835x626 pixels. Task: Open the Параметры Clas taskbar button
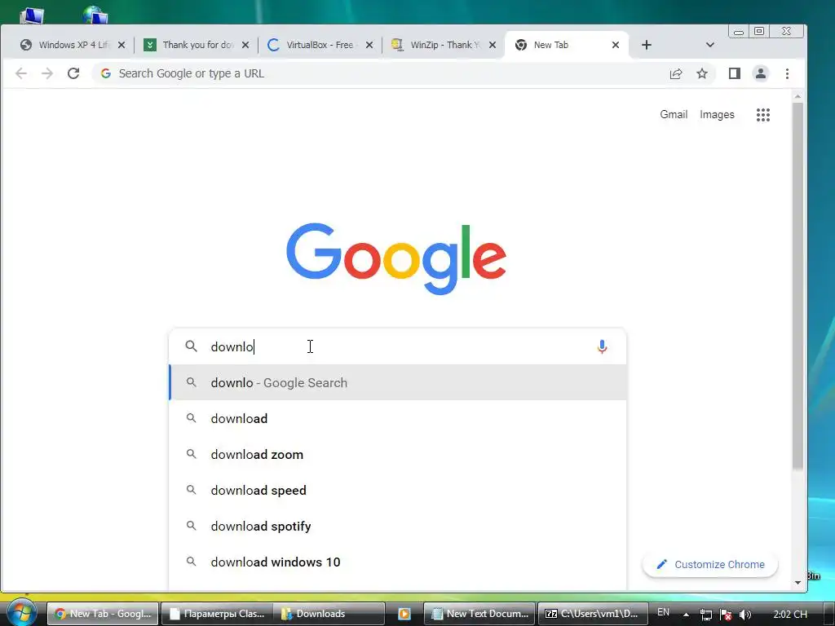(x=217, y=614)
